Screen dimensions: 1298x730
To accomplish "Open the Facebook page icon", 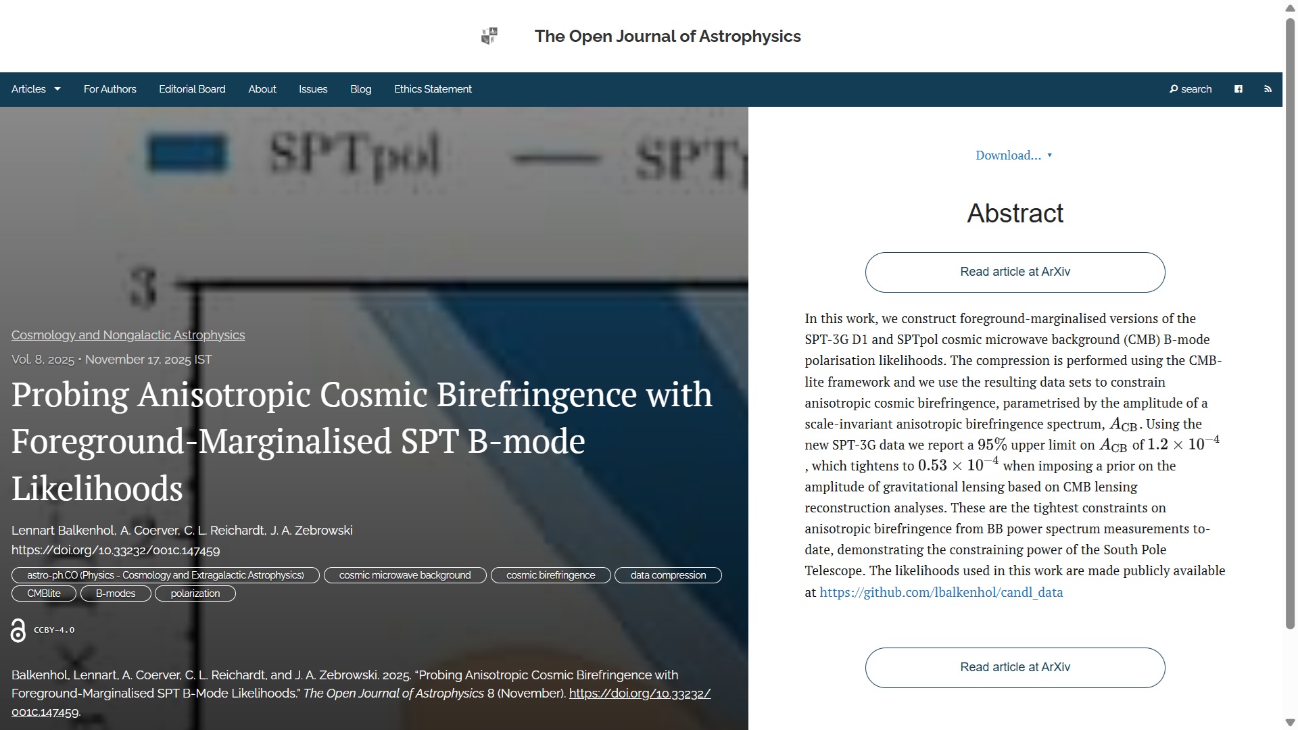I will click(1239, 89).
